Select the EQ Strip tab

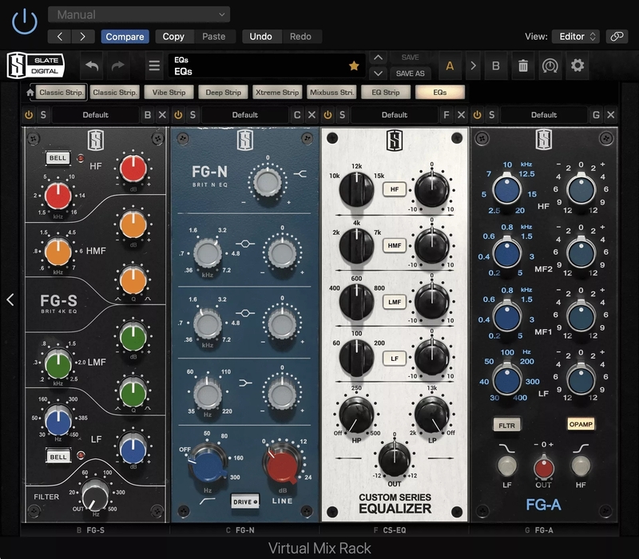tap(386, 93)
